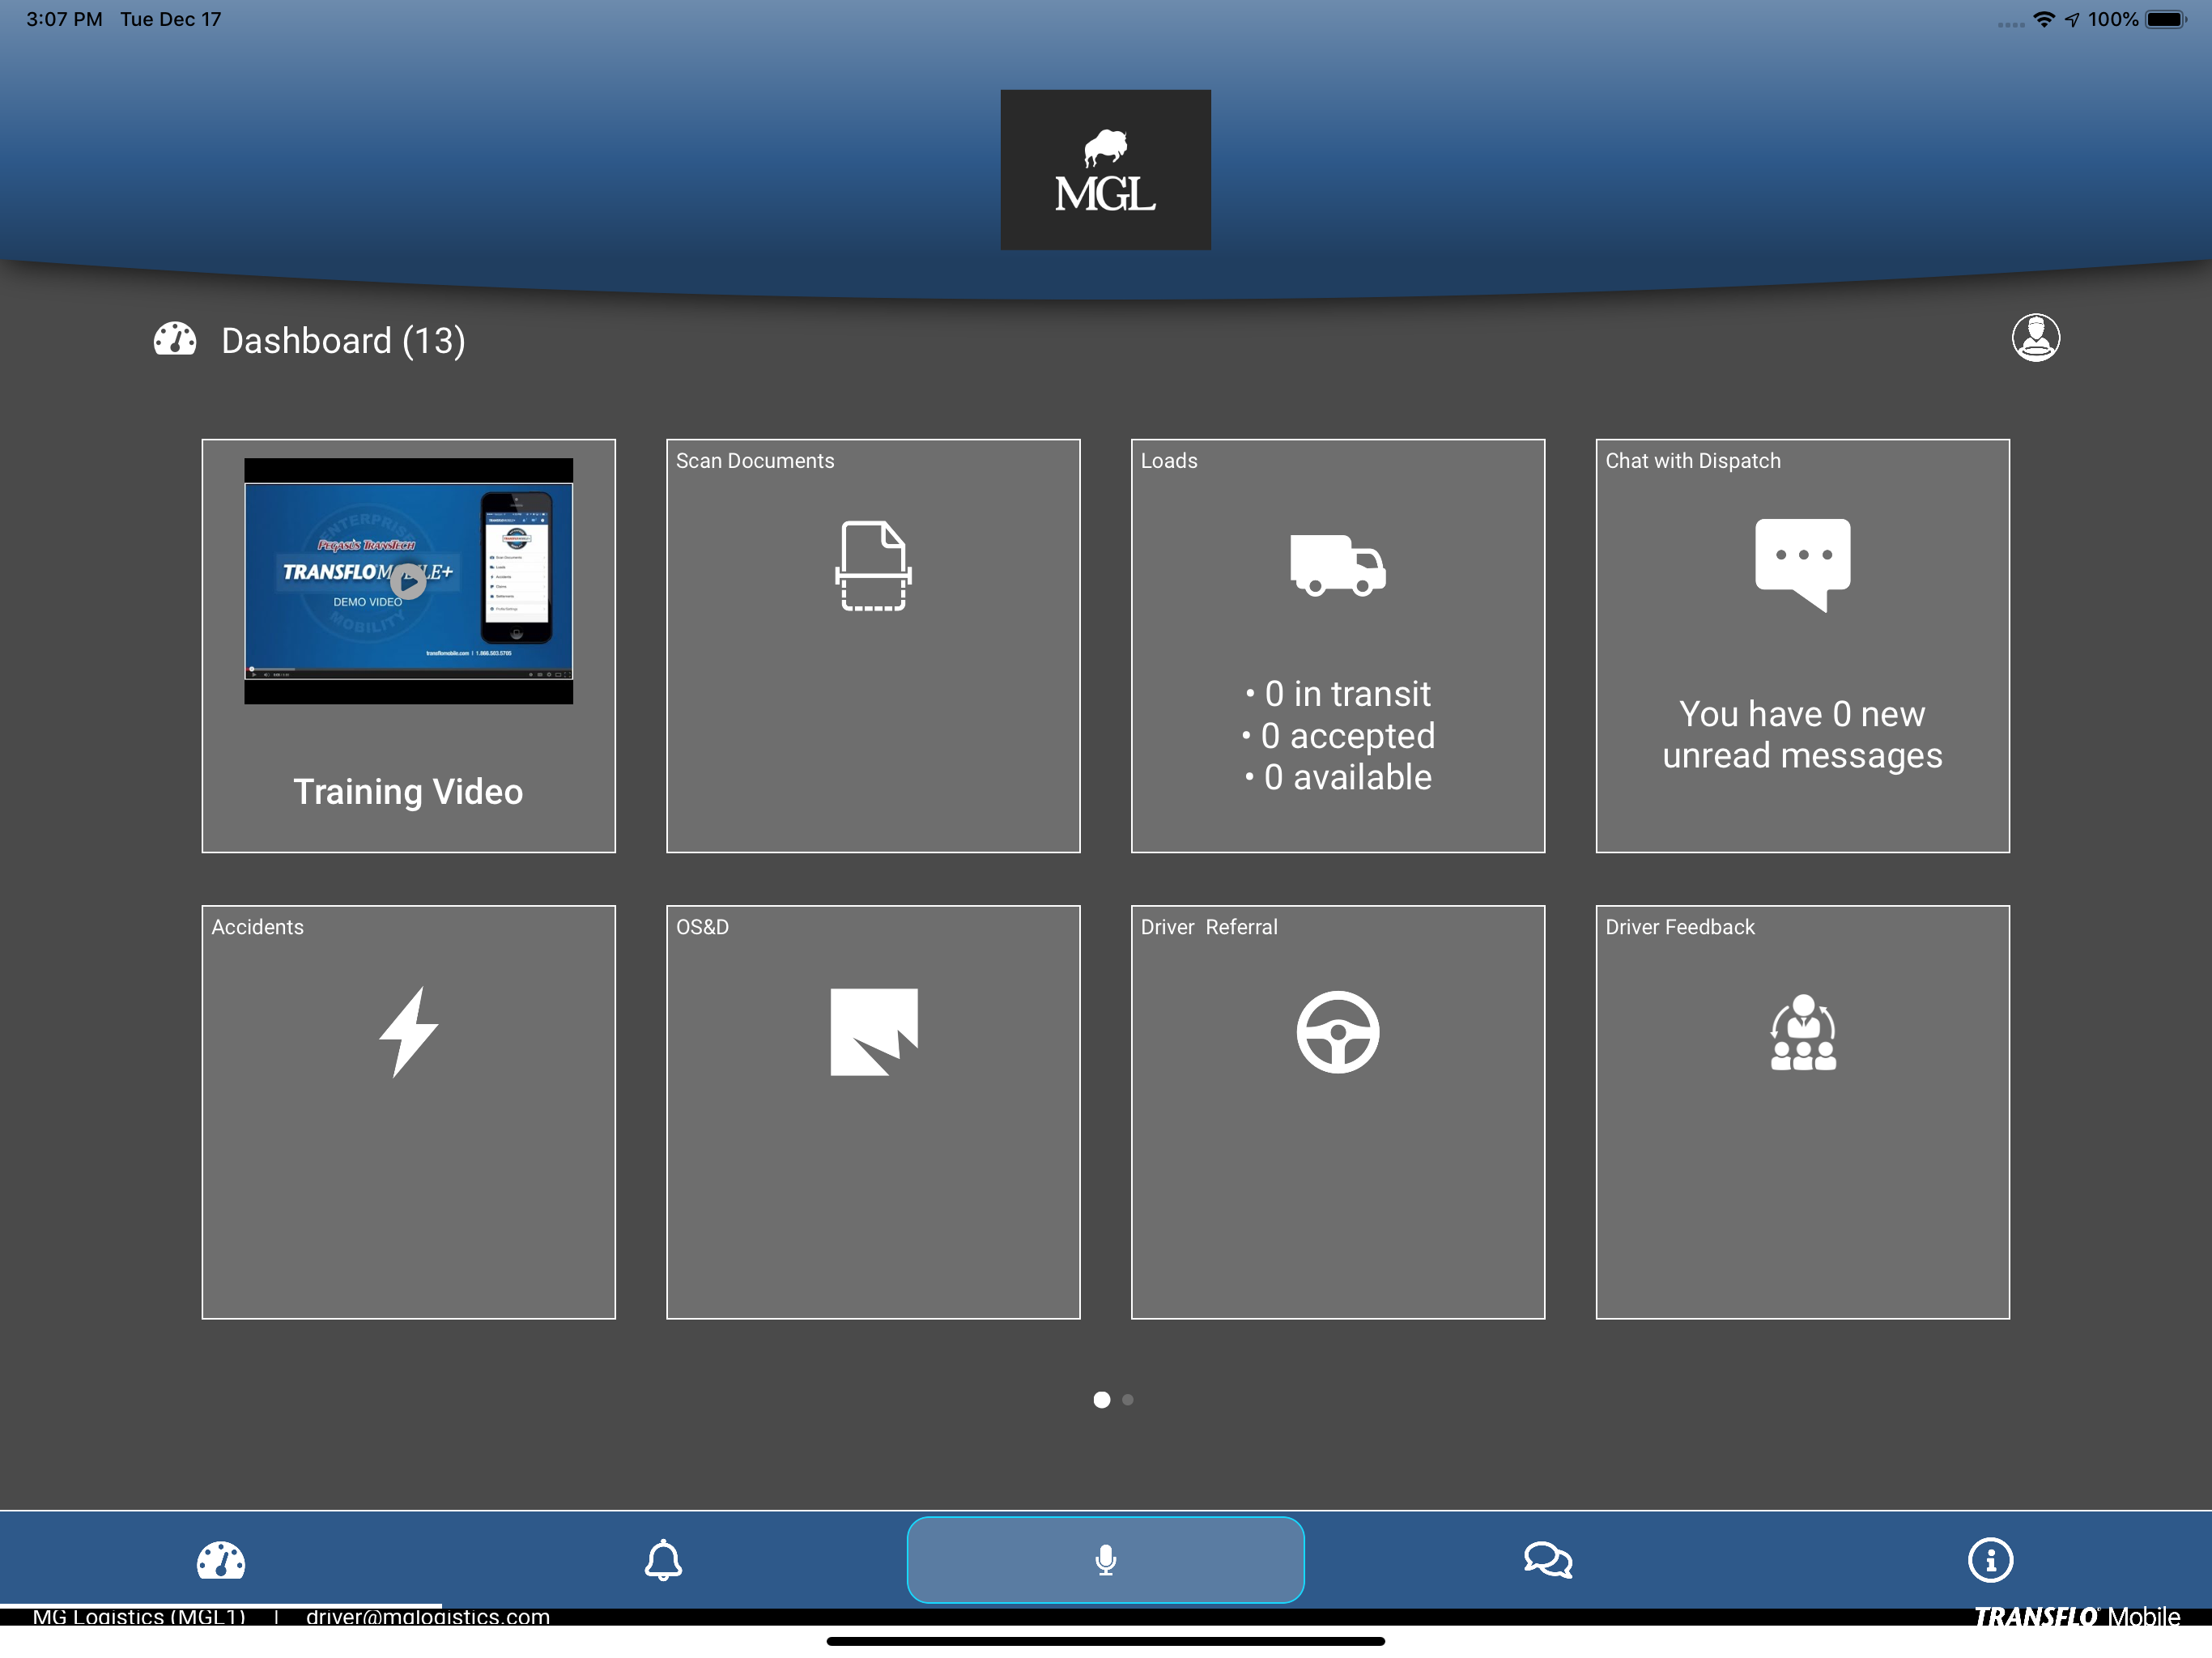Tap the 3:07 PM status bar clock
Image resolution: width=2212 pixels, height=1658 pixels.
point(64,19)
